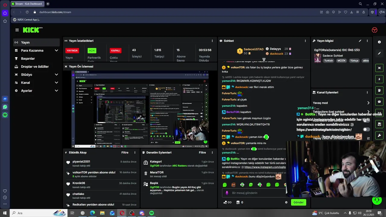This screenshot has height=217, width=386.
Task: Click the document icon in the right sidebar
Action: (379, 90)
